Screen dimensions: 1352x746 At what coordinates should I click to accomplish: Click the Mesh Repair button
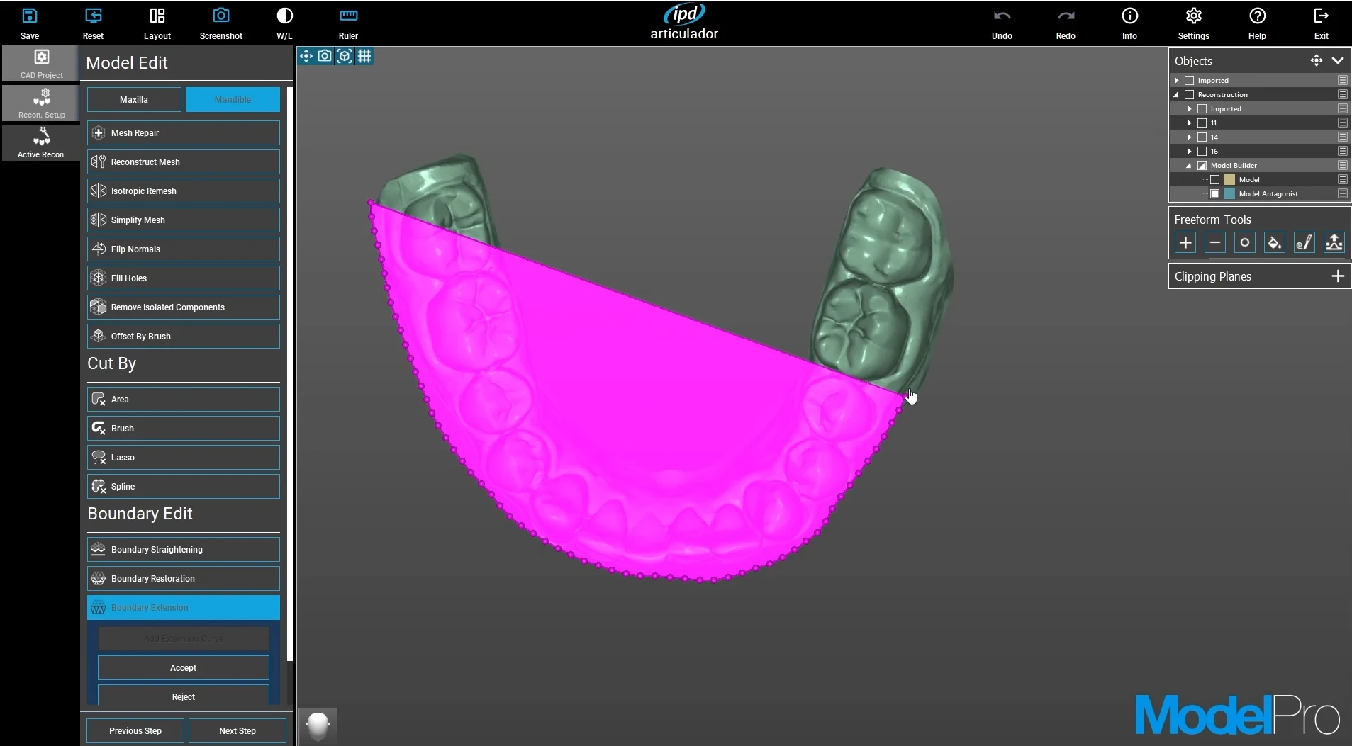point(184,133)
